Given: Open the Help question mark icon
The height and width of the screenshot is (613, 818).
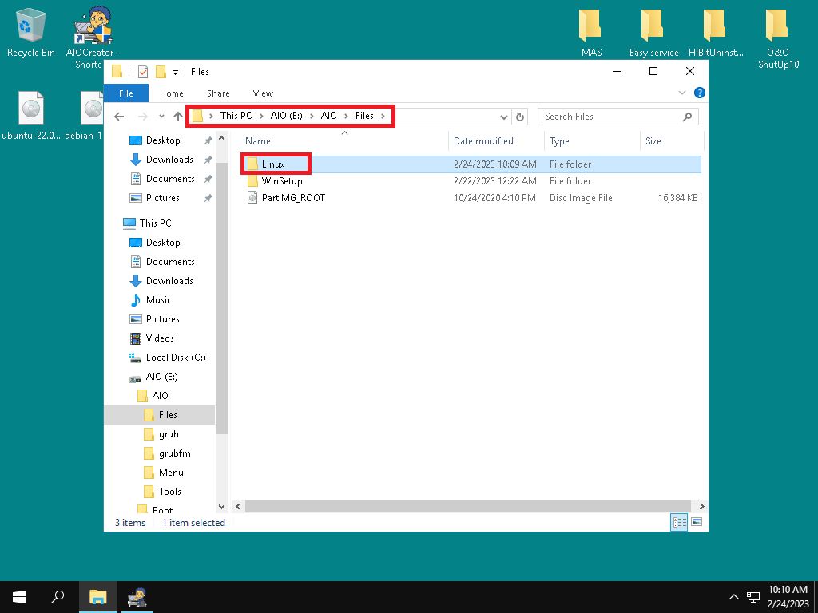Looking at the screenshot, I should point(700,93).
